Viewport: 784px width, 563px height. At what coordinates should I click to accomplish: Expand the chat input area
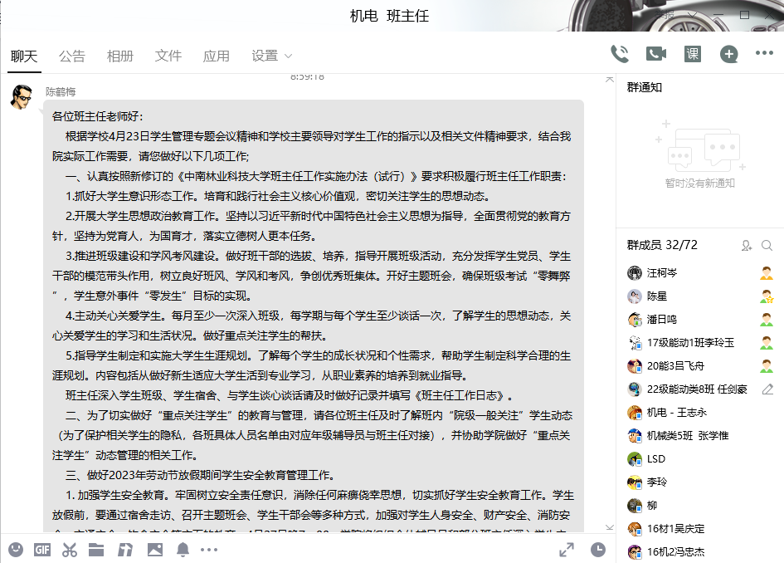tap(567, 549)
